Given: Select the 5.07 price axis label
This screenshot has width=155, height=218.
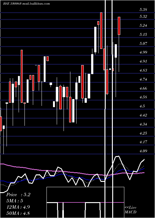Looking at the screenshot, I should [x=143, y=43].
